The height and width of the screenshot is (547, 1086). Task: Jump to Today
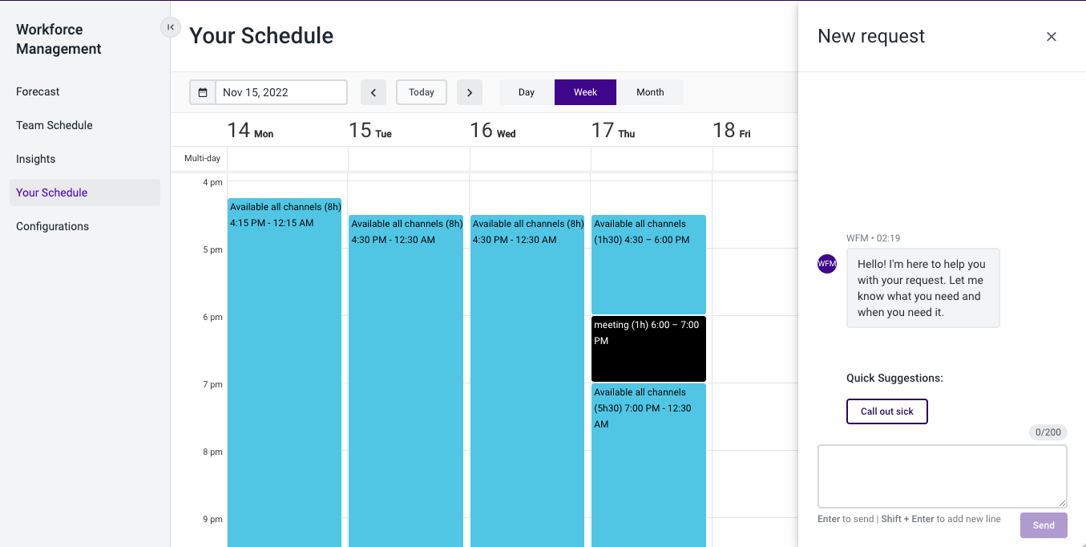pos(422,92)
